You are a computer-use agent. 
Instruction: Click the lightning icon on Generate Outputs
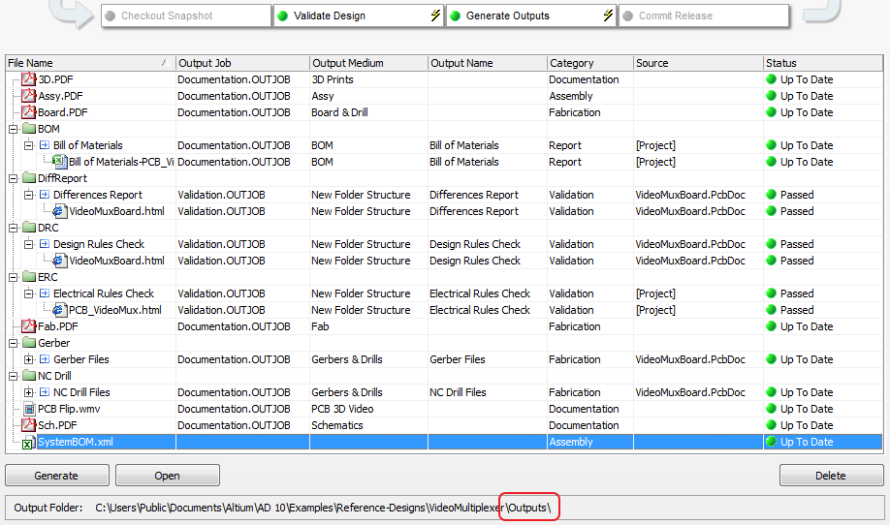608,15
